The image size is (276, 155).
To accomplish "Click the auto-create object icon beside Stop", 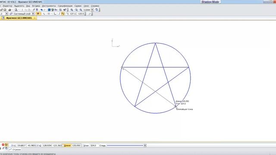I will 6,145.
